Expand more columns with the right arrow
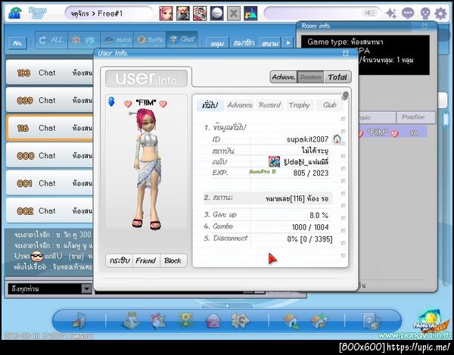Screen dimensions: 454x355 288,43
